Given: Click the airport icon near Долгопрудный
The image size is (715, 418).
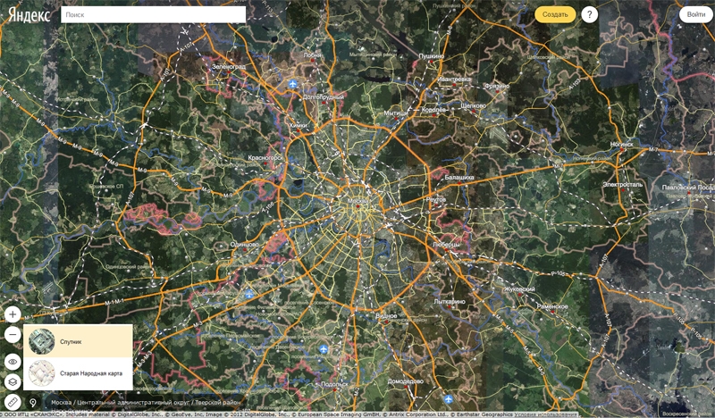Looking at the screenshot, I should point(293,84).
